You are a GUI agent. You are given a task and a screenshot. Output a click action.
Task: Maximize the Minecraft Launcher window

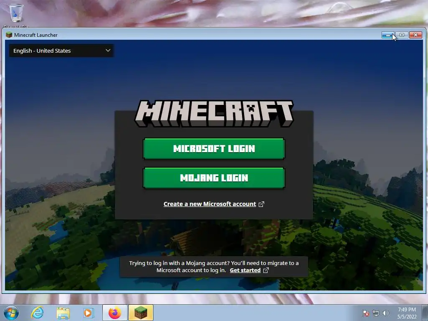(x=402, y=35)
